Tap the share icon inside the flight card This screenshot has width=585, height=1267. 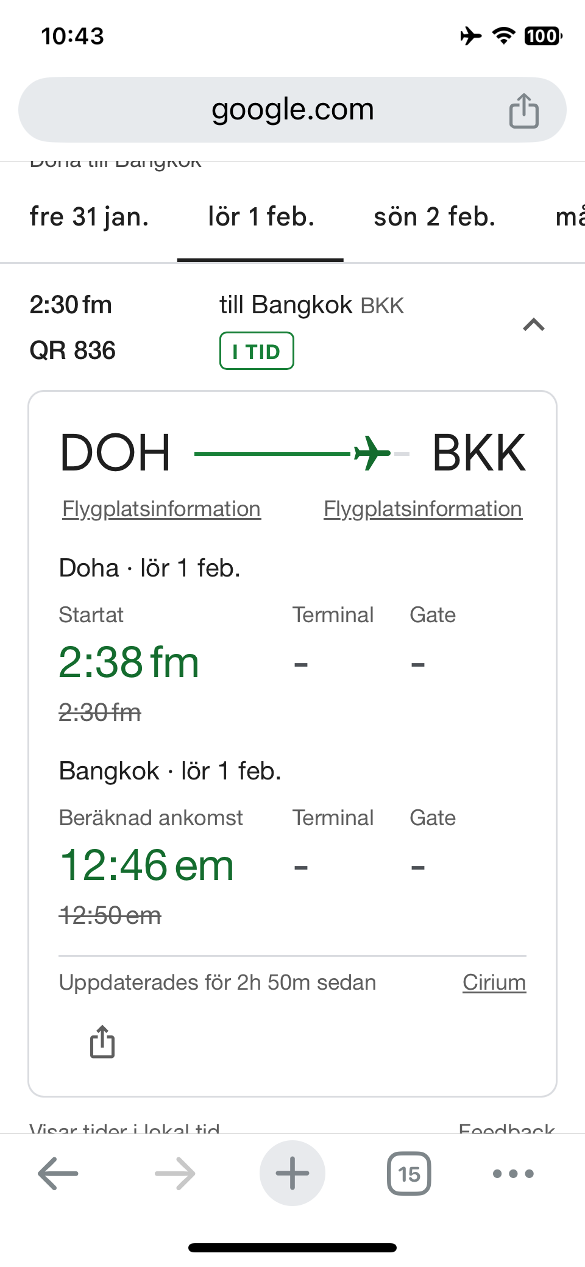coord(102,1042)
